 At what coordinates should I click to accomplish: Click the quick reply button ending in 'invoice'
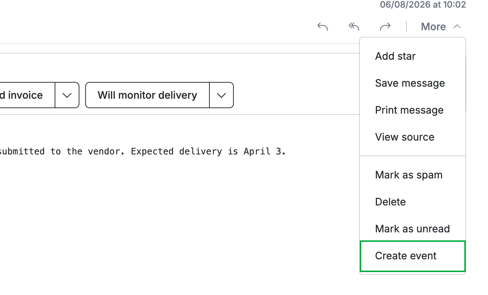click(27, 95)
